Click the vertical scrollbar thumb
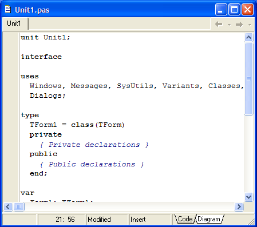257x227 pixels. point(248,79)
